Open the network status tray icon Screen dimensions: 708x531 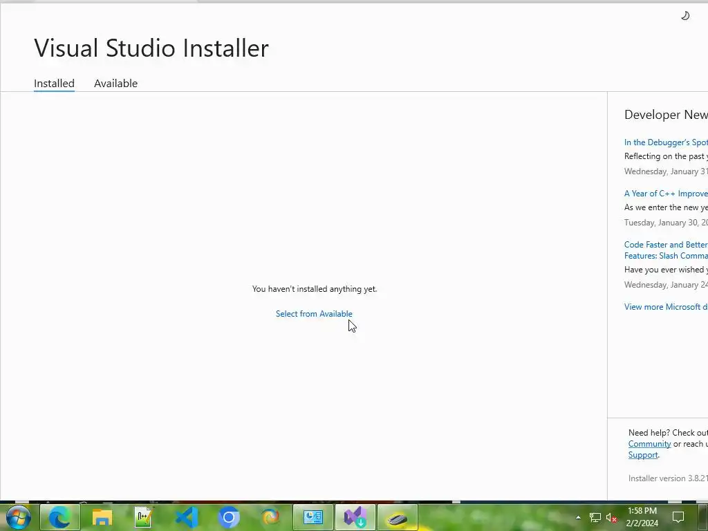pyautogui.click(x=595, y=517)
